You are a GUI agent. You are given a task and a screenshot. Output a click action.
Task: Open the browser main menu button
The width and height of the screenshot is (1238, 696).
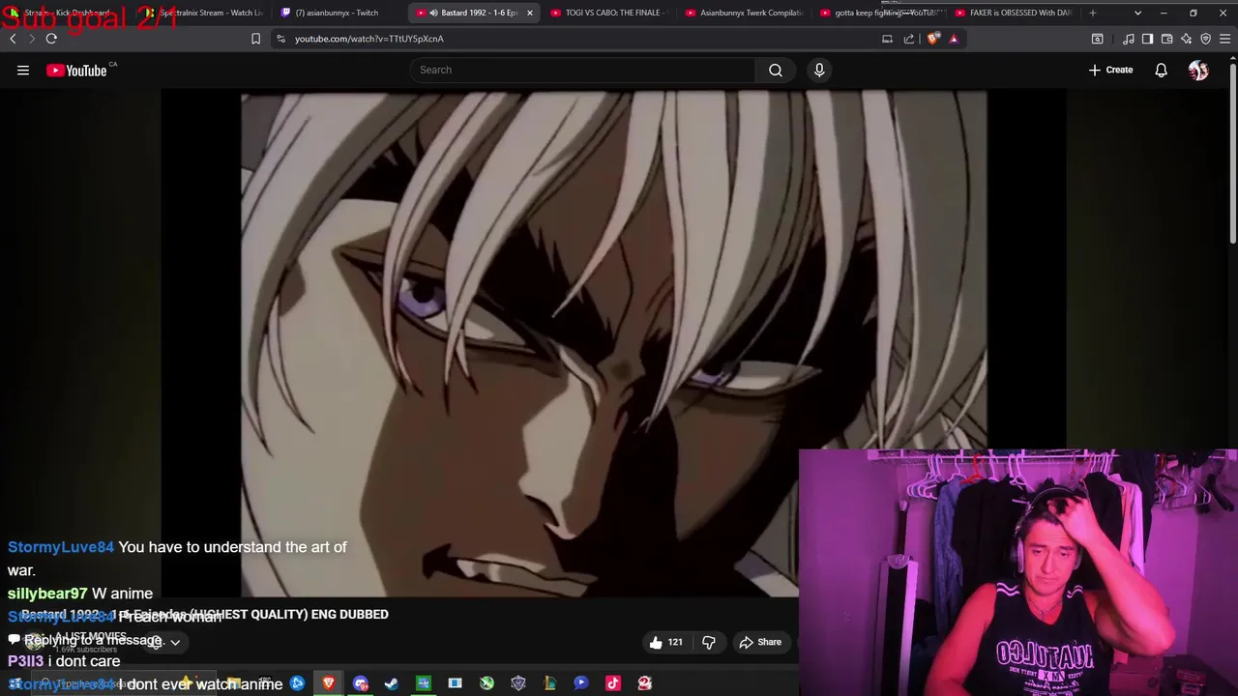click(1224, 39)
